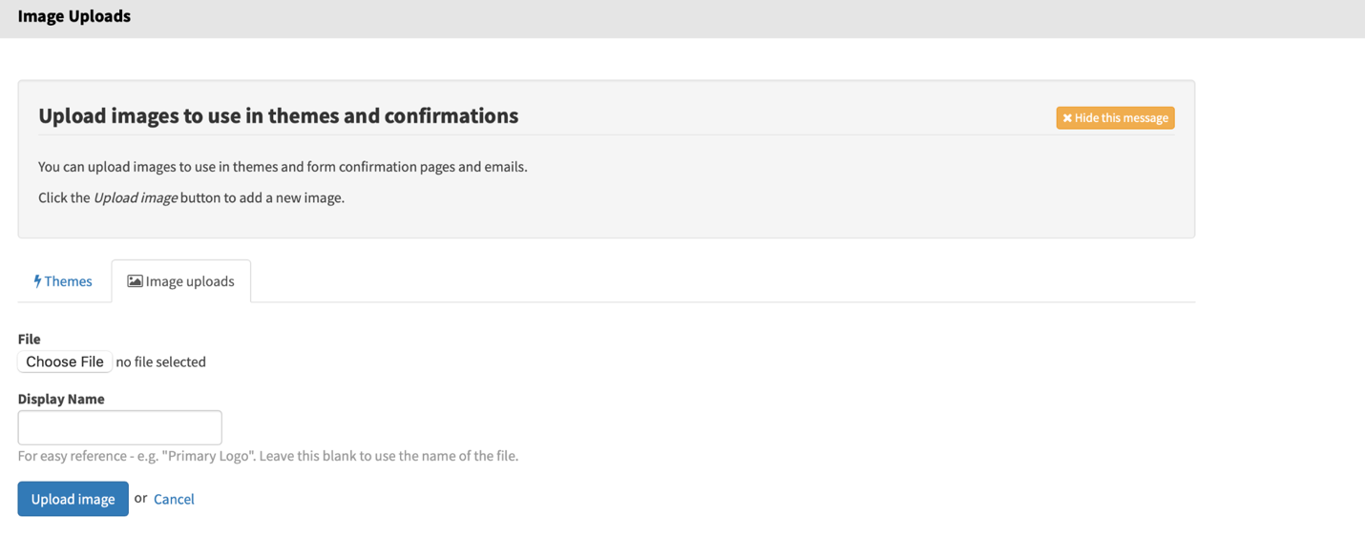Viewport: 1365px width, 536px height.
Task: Click 'button to add a new image' text
Action: click(262, 198)
